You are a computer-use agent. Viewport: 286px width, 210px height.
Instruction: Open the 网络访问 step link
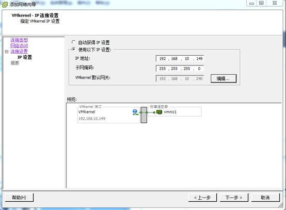(x=19, y=45)
